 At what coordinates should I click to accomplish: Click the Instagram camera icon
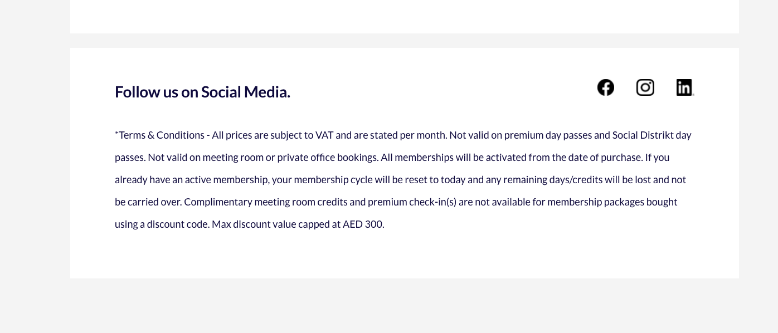pos(645,87)
